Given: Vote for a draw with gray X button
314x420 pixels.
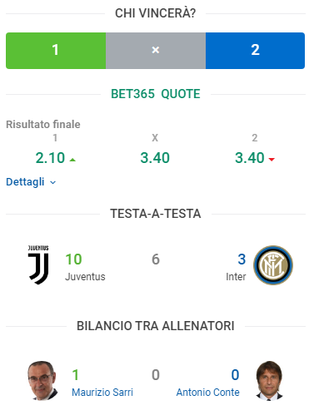Looking at the screenshot, I should (x=156, y=51).
